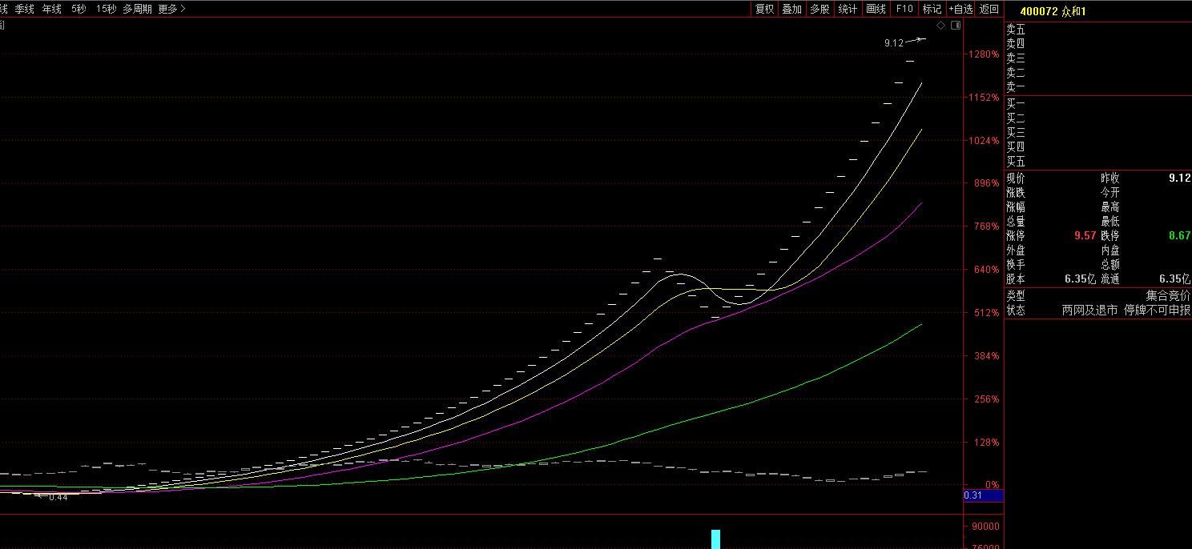Open the 多周期 multi-period view

click(137, 9)
